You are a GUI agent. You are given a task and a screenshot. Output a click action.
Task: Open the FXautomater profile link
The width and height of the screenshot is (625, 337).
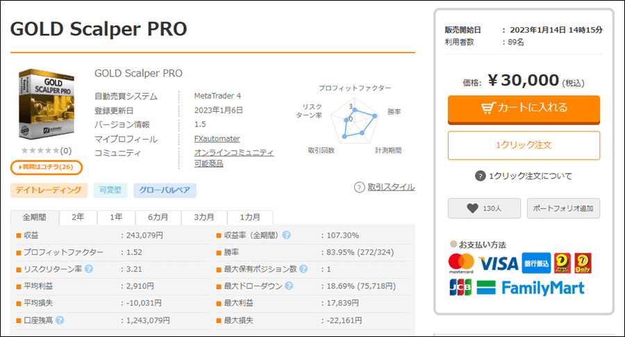tap(217, 139)
